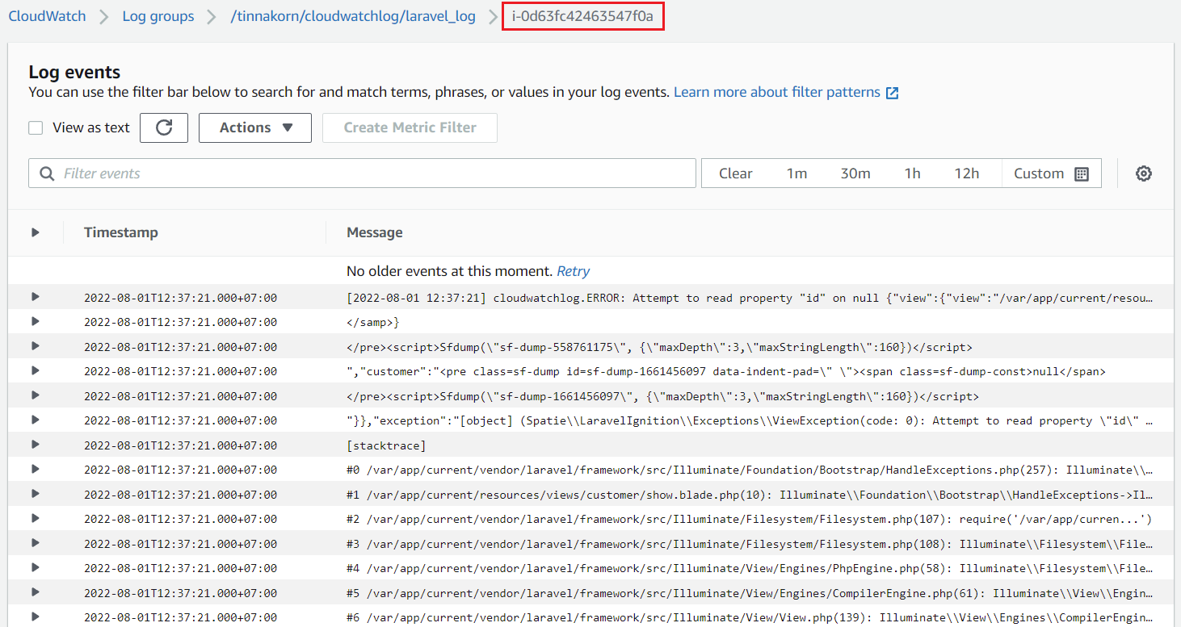The image size is (1181, 627).
Task: Expand the cloudwatchlog.ERROR log event row
Action: [x=36, y=297]
